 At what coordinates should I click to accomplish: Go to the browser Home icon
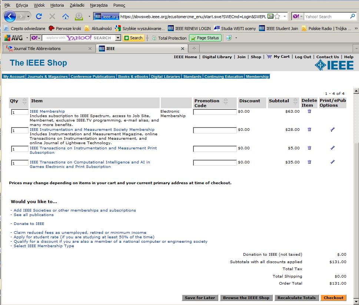click(66, 16)
